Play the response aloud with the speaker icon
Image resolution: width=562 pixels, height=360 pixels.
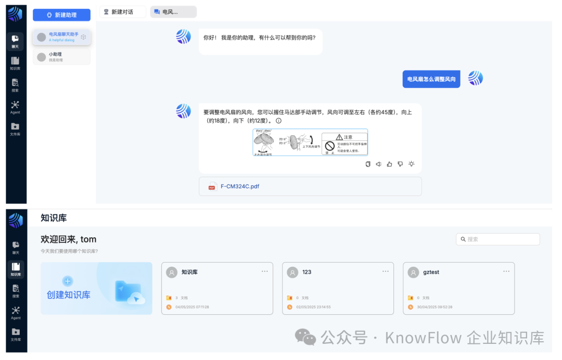tap(378, 164)
